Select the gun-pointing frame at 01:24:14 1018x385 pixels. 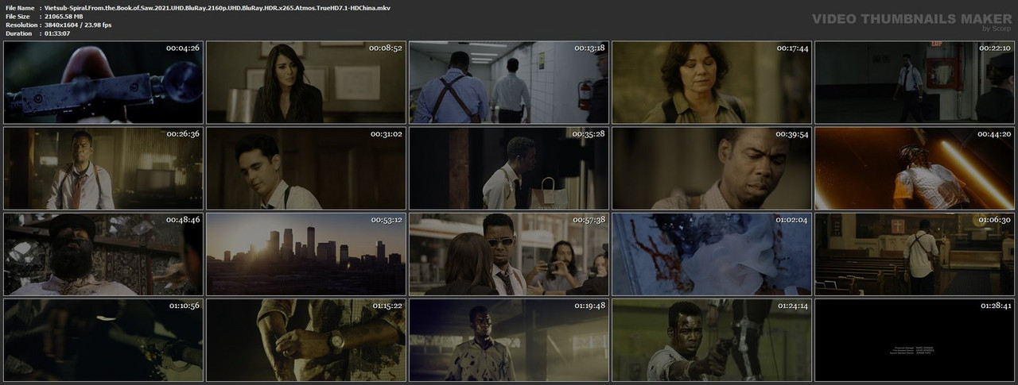point(712,340)
